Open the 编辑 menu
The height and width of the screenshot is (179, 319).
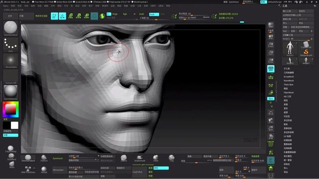(x=46, y=6)
